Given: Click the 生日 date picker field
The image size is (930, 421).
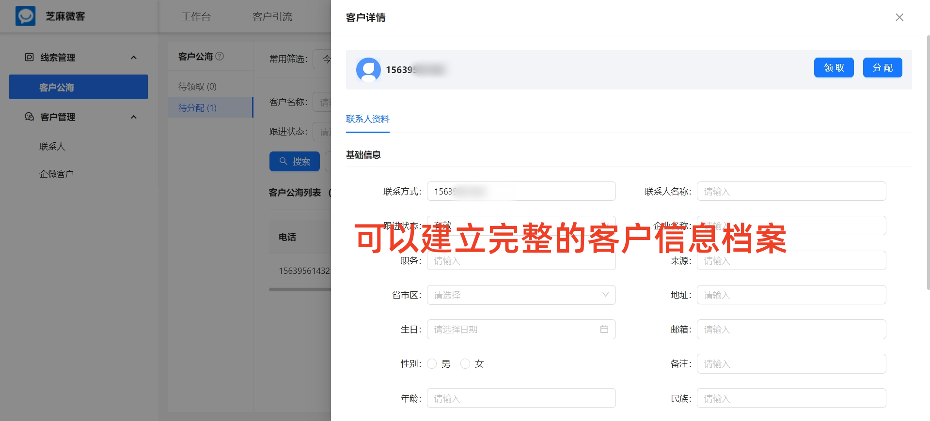Looking at the screenshot, I should [x=521, y=329].
